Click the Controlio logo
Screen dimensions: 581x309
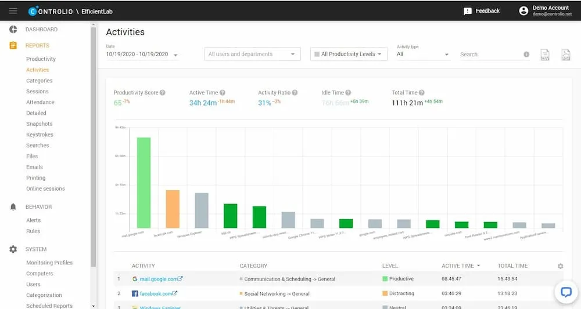coord(51,12)
